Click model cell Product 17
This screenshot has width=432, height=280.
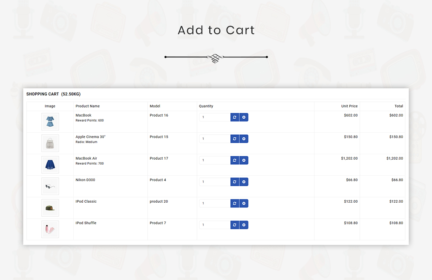point(159,158)
